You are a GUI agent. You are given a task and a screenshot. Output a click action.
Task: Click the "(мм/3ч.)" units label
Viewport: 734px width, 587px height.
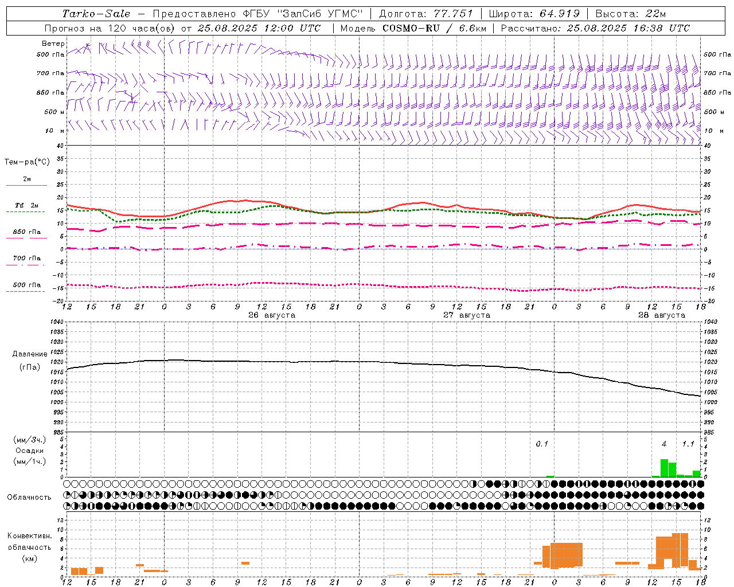point(29,440)
